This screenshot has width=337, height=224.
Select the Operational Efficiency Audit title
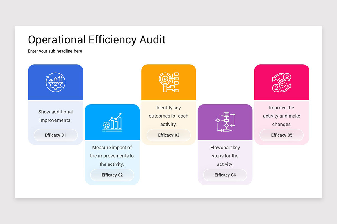[x=97, y=40]
